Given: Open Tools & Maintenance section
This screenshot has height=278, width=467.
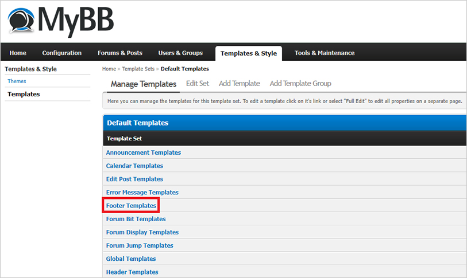Looking at the screenshot, I should [325, 53].
